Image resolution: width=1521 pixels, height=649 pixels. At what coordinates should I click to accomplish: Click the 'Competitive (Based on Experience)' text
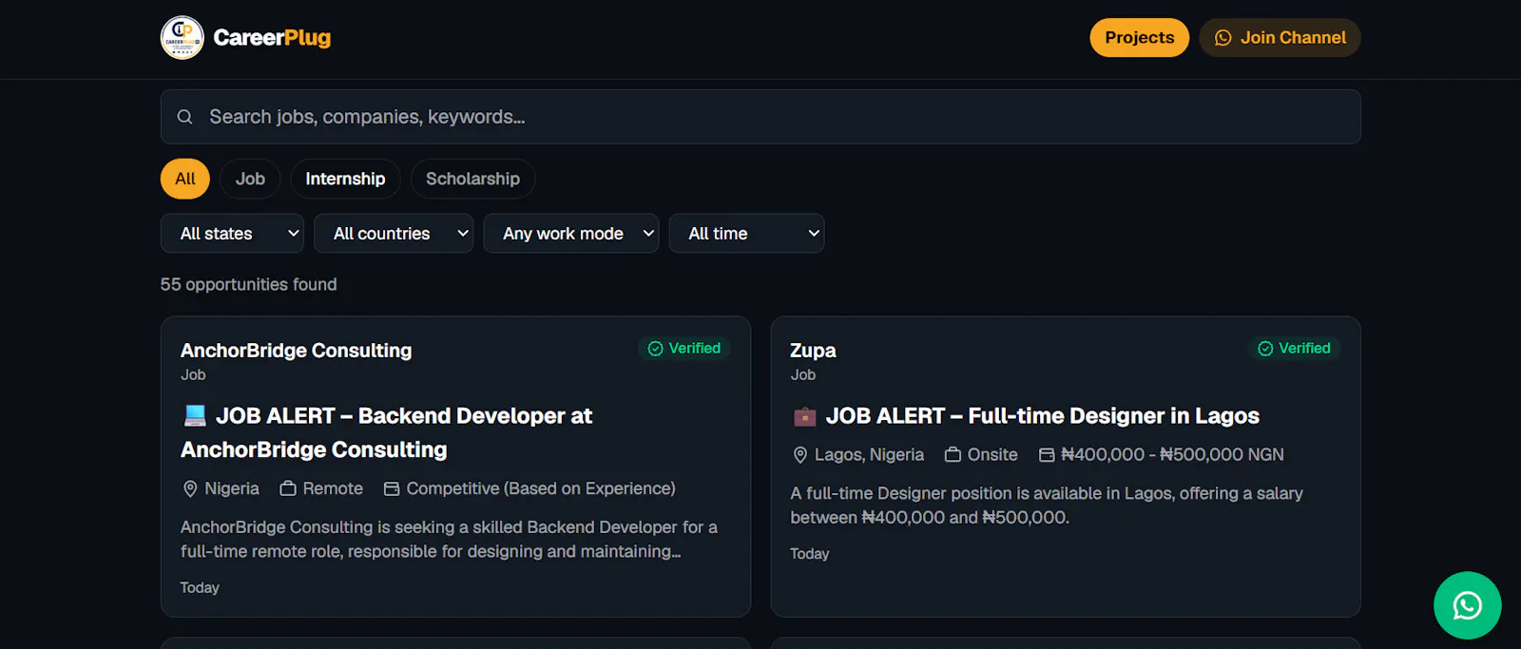pos(541,488)
